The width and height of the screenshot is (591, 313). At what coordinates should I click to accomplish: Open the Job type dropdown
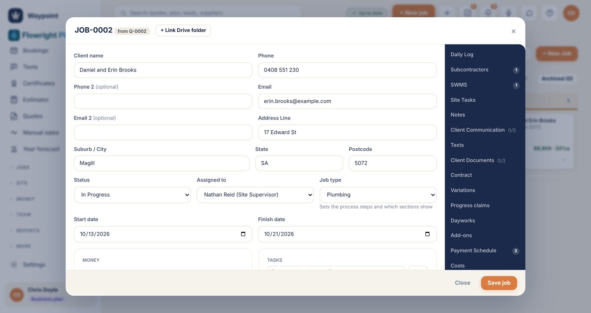[x=378, y=195]
